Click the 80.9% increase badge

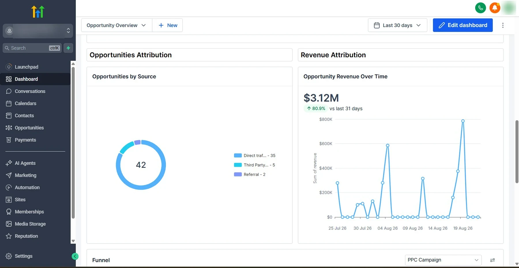(x=316, y=109)
